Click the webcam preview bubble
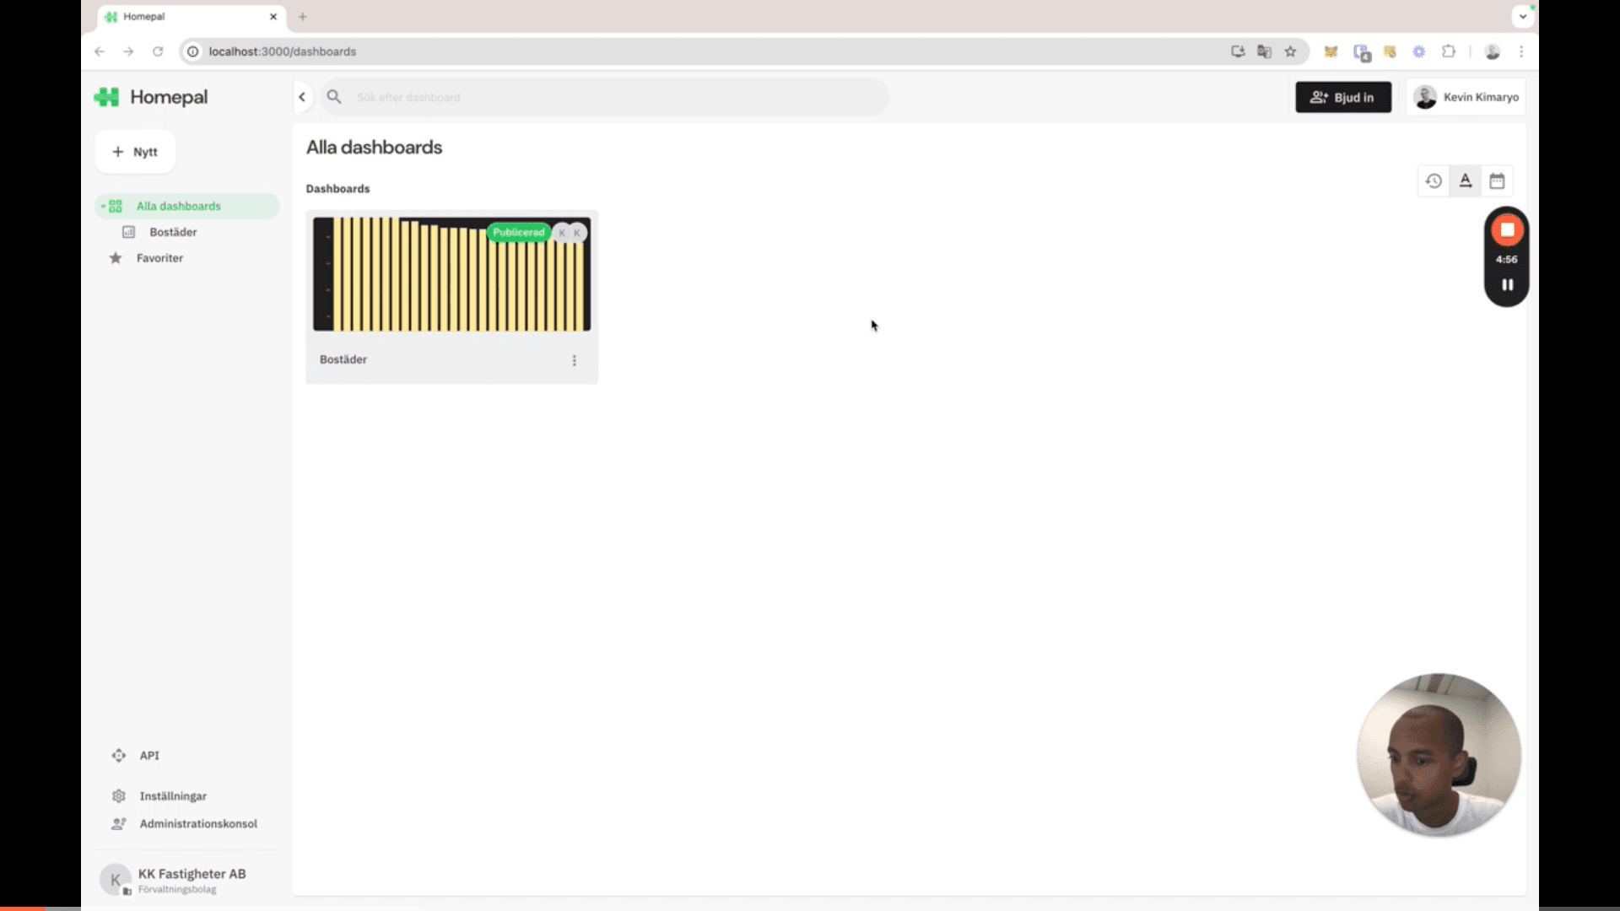Image resolution: width=1620 pixels, height=911 pixels. [1439, 755]
